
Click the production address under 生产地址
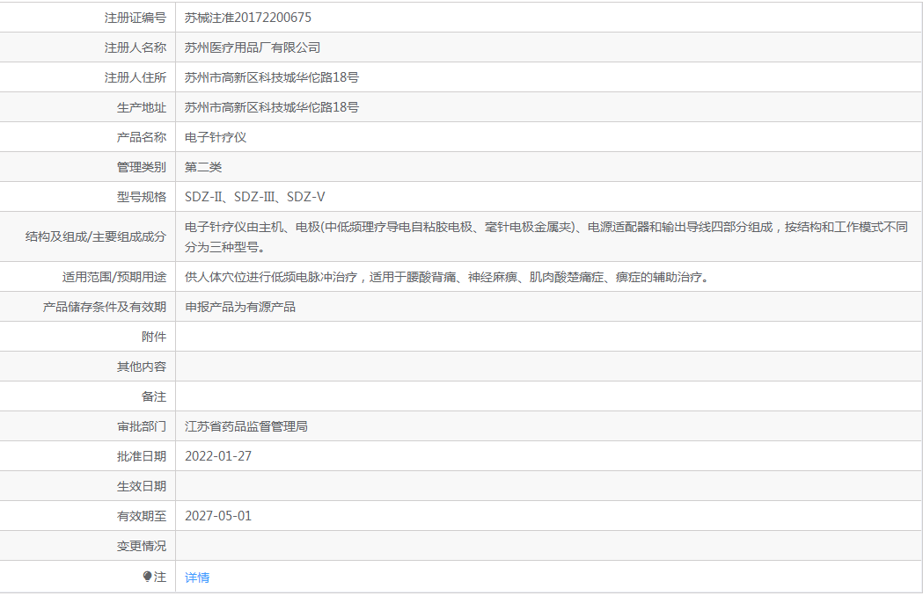click(x=272, y=107)
